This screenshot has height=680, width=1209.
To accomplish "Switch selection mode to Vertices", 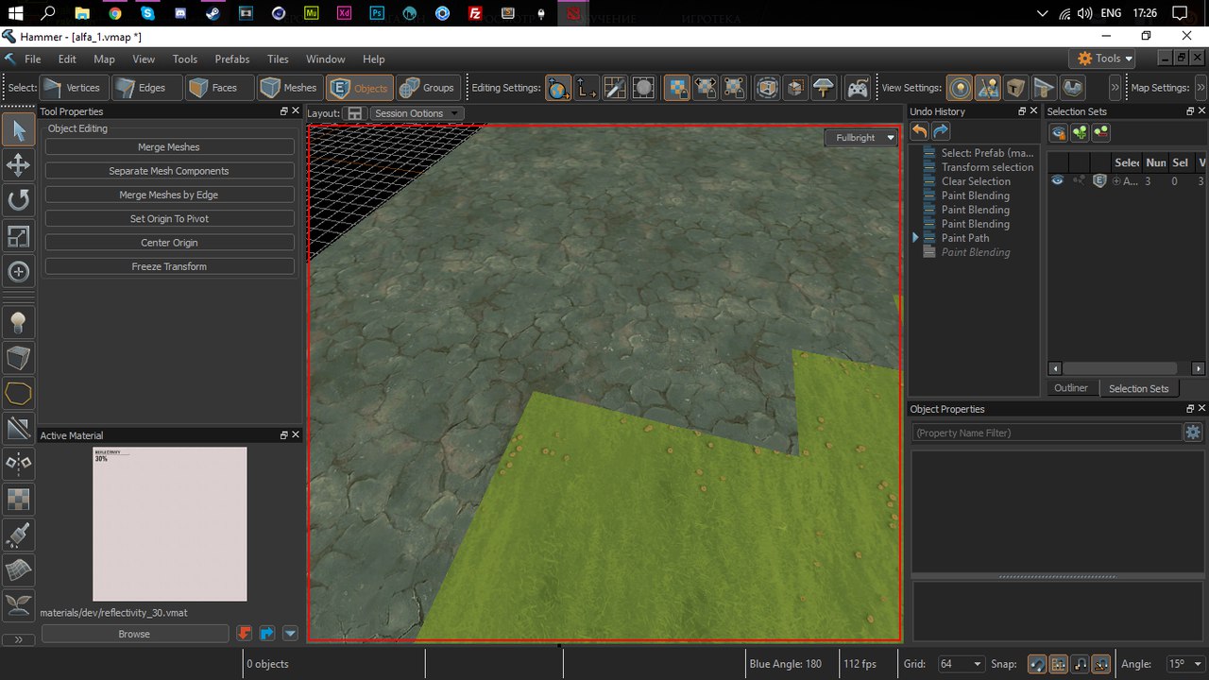I will (x=72, y=88).
